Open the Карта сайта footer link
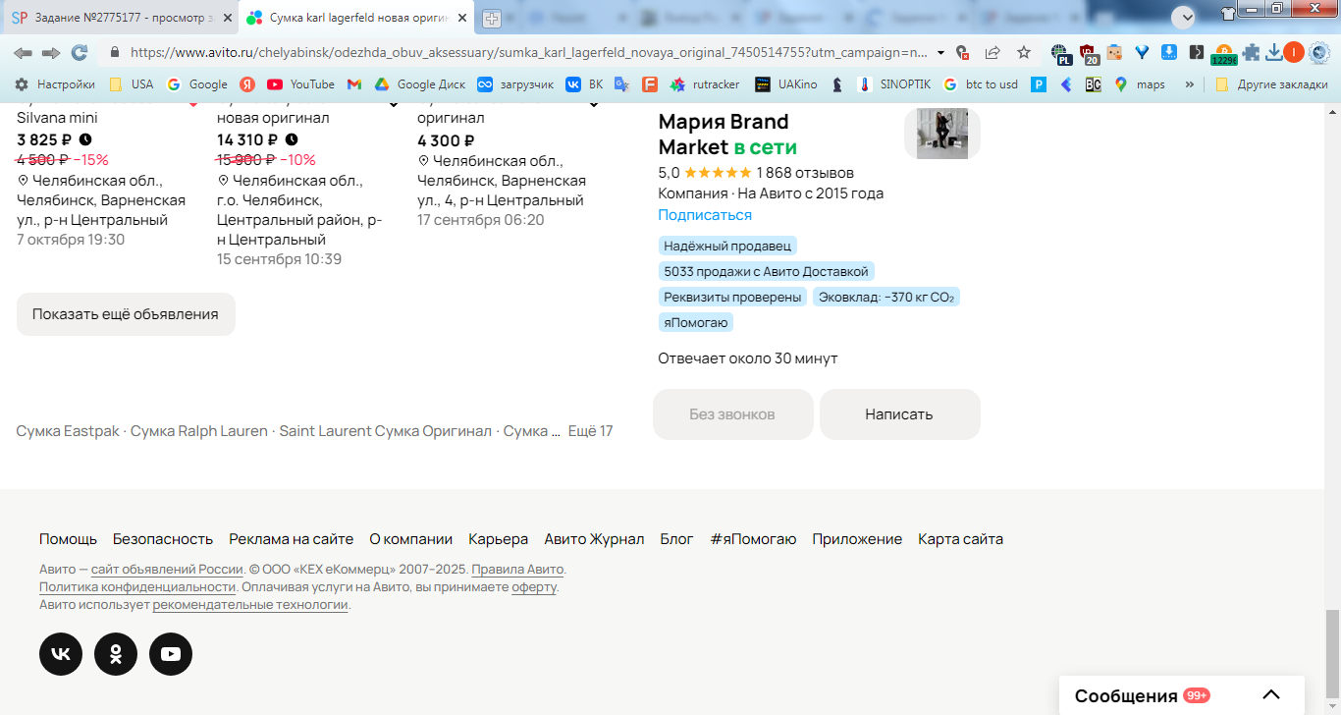Viewport: 1341px width, 715px height. click(x=961, y=539)
